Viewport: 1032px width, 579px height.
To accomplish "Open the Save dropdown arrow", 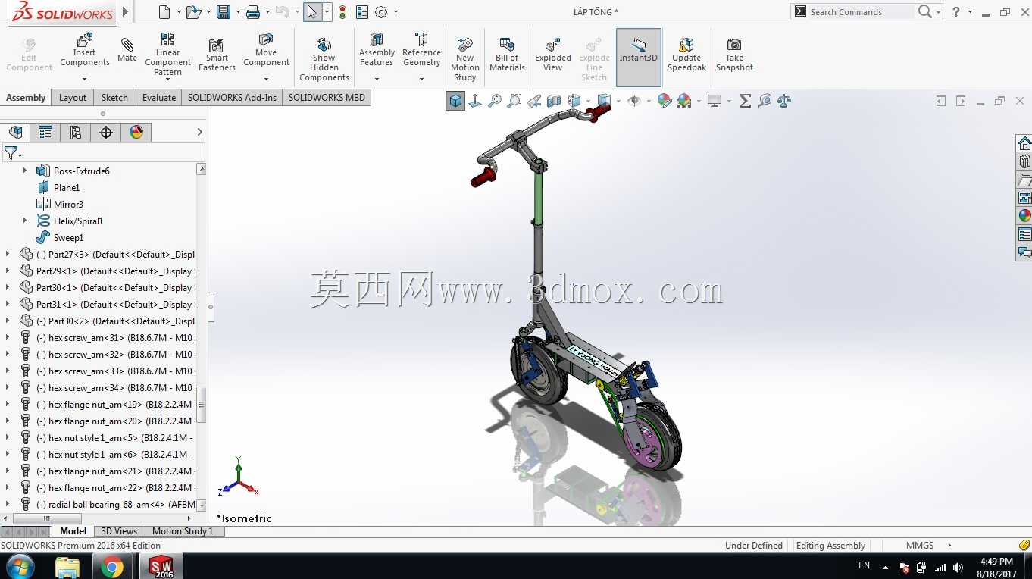I will click(238, 12).
